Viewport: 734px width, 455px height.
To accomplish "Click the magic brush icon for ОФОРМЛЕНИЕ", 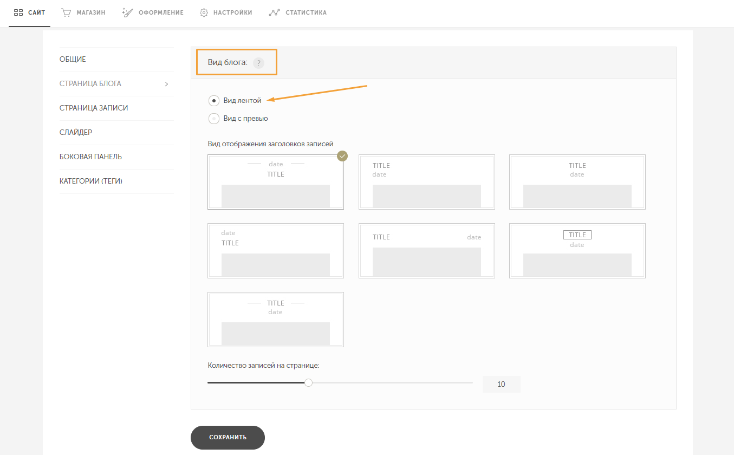I will [128, 12].
